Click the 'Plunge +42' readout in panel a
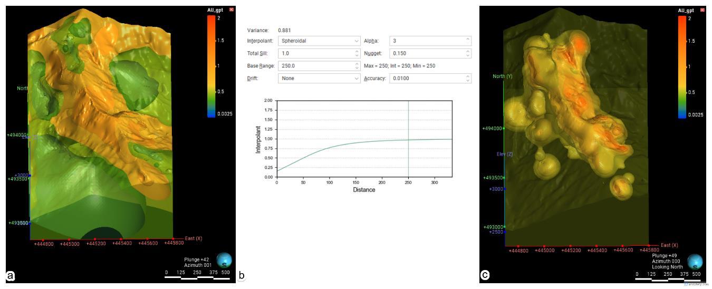Screen dimensions: 712x289 pos(196,259)
